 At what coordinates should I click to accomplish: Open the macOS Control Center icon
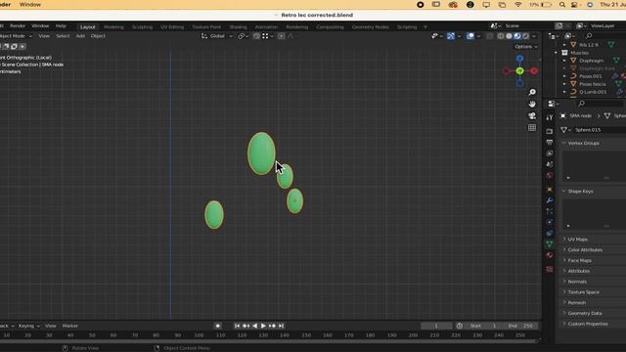574,5
